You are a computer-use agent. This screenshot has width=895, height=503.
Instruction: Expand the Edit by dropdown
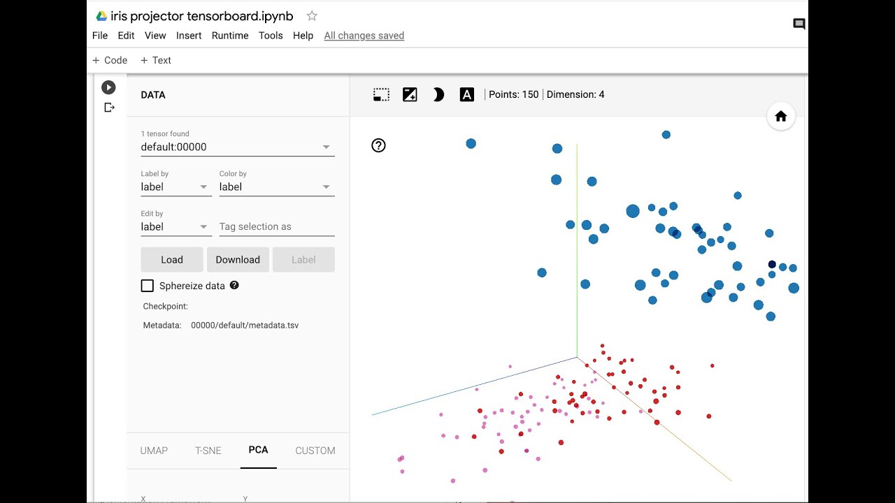pos(176,227)
